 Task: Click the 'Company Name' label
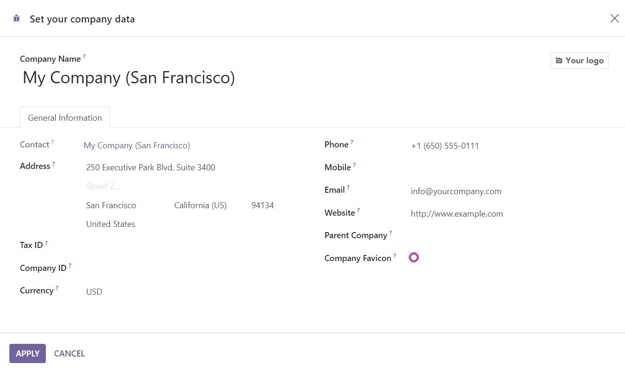point(50,59)
